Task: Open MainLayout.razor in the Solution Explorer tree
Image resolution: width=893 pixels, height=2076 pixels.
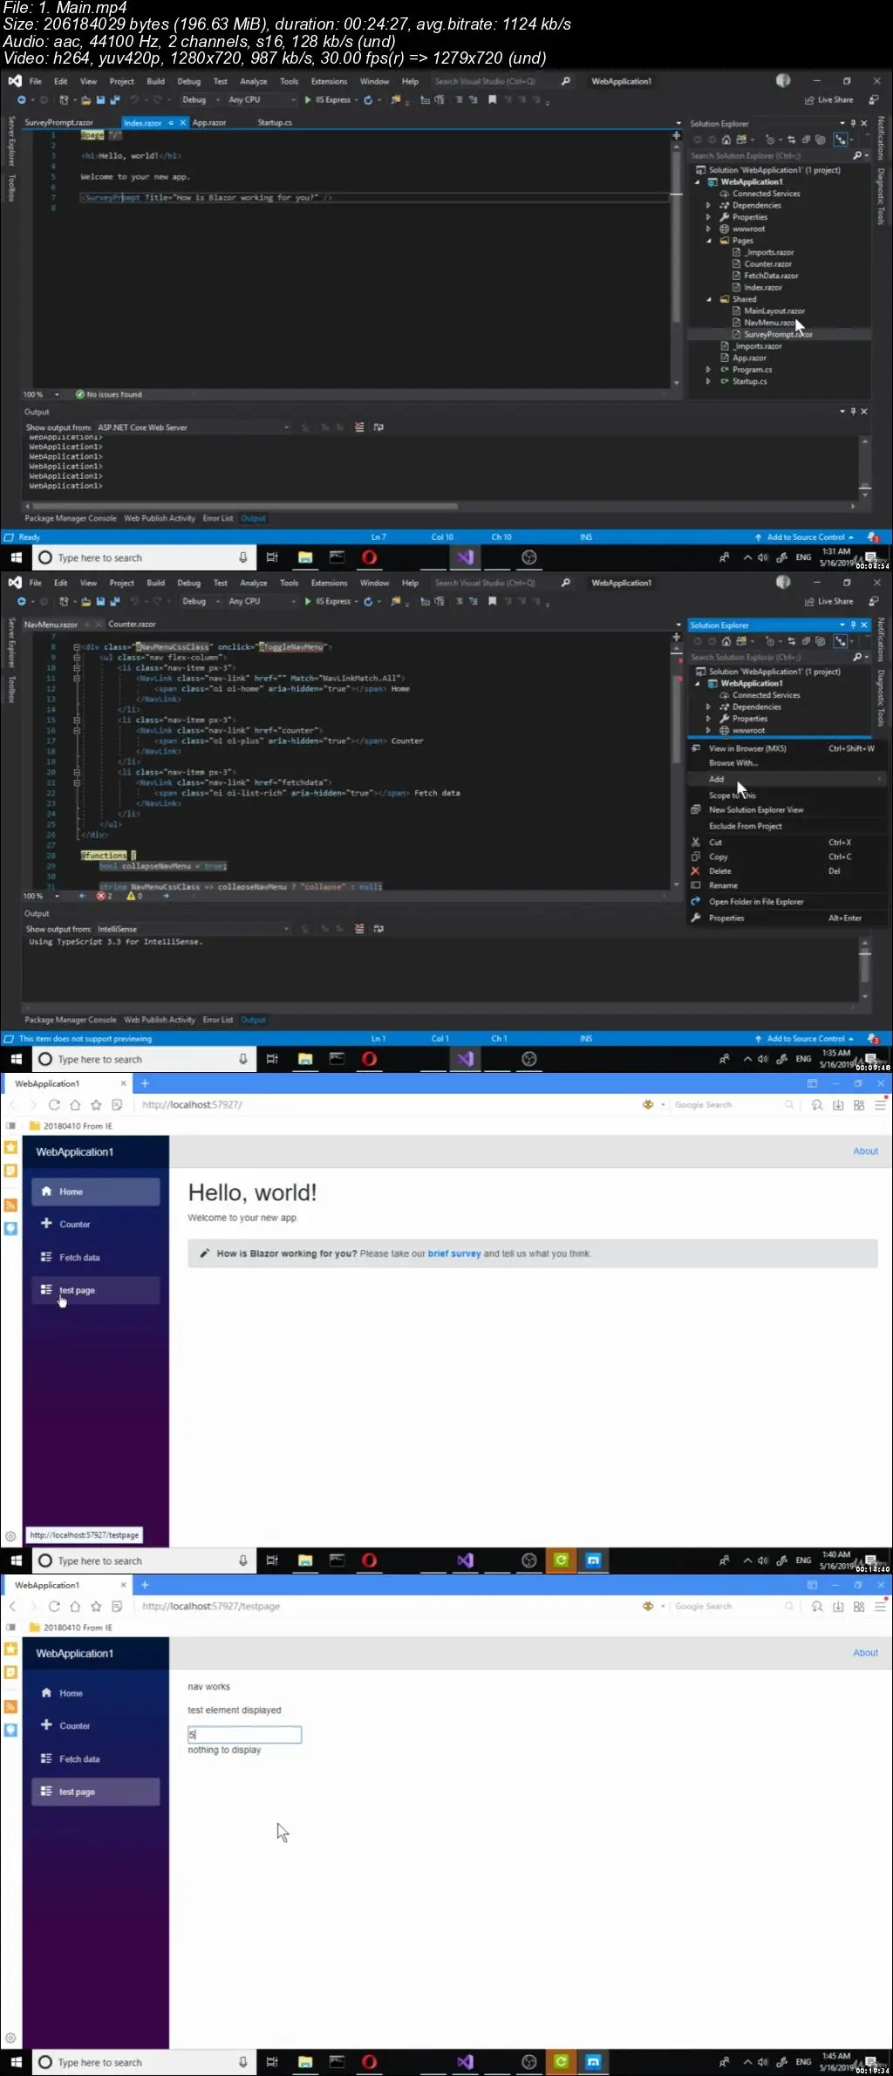Action: (774, 311)
